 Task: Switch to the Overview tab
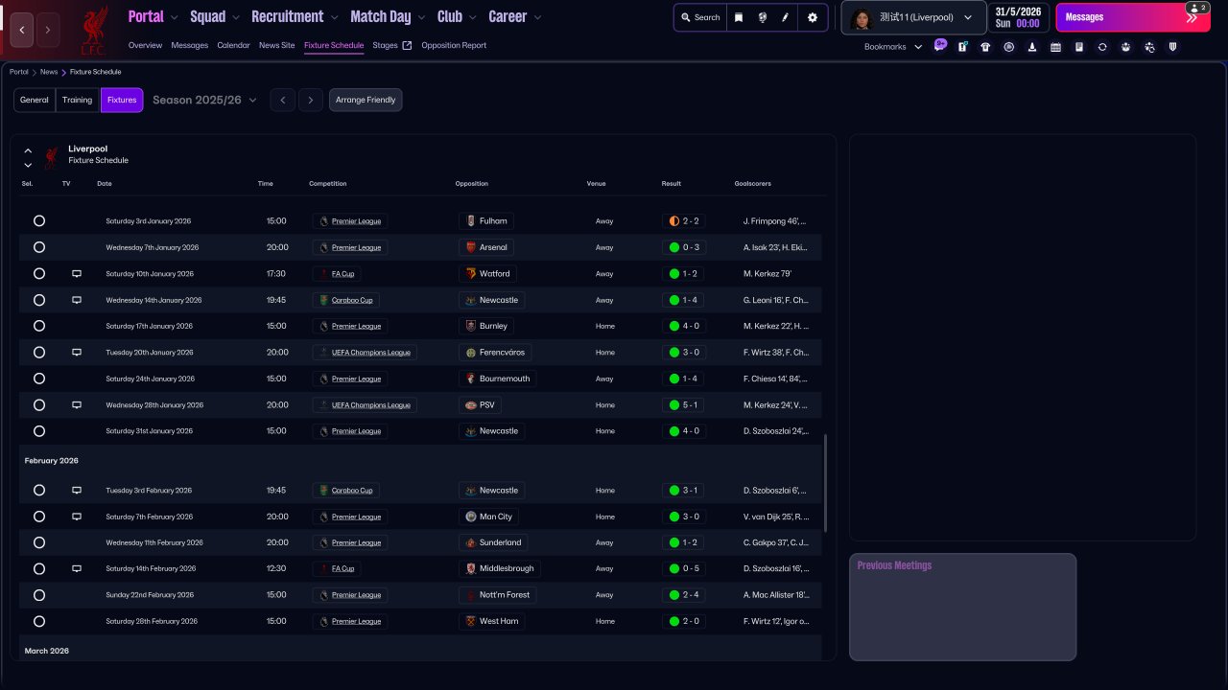tap(145, 45)
